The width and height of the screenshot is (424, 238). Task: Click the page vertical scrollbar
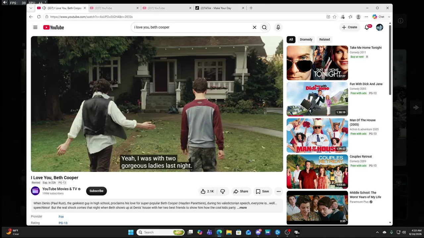pyautogui.click(x=390, y=59)
